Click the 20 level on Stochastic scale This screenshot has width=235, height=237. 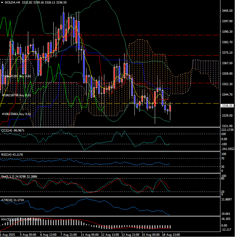223,192
